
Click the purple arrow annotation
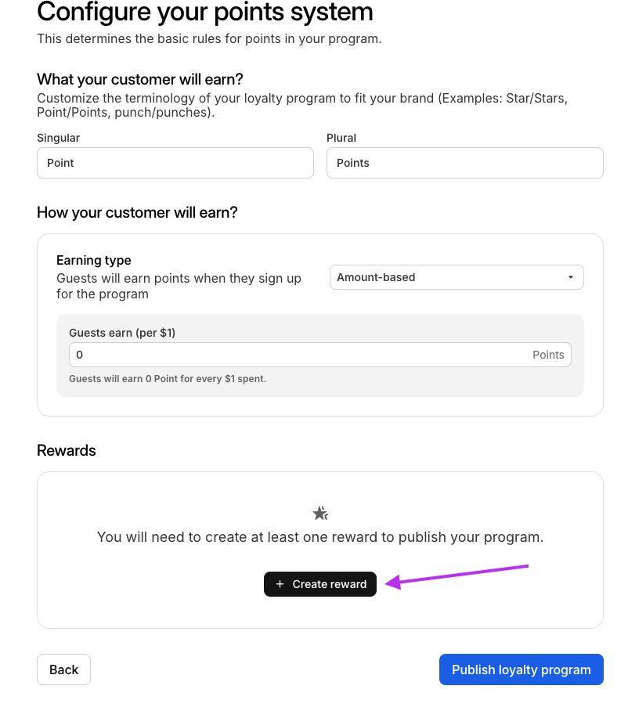pos(462,575)
